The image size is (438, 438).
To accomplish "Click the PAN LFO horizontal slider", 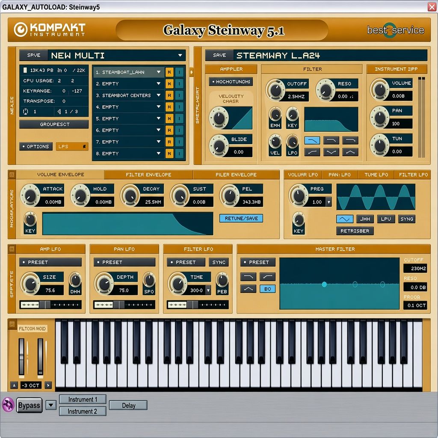I will (124, 305).
